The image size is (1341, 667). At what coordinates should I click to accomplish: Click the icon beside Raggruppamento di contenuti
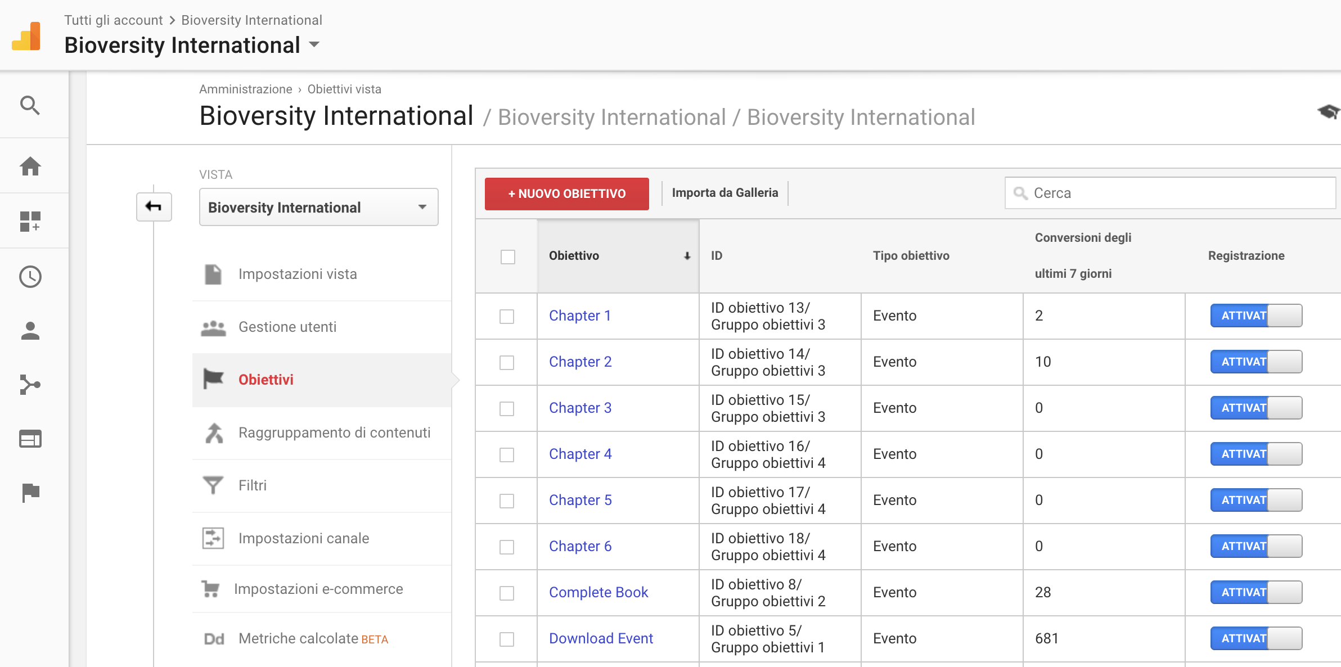pyautogui.click(x=214, y=432)
